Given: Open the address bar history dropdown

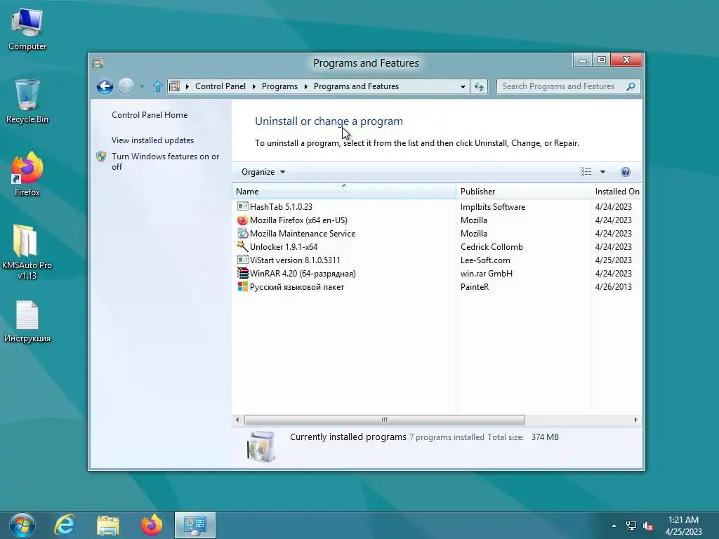Looking at the screenshot, I should tap(463, 86).
